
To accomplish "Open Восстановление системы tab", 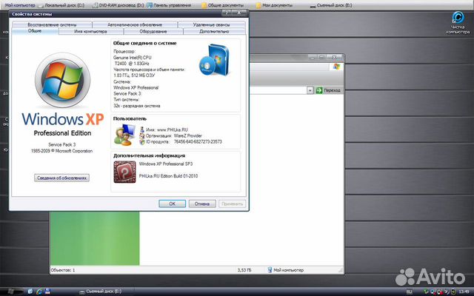I will (52, 24).
